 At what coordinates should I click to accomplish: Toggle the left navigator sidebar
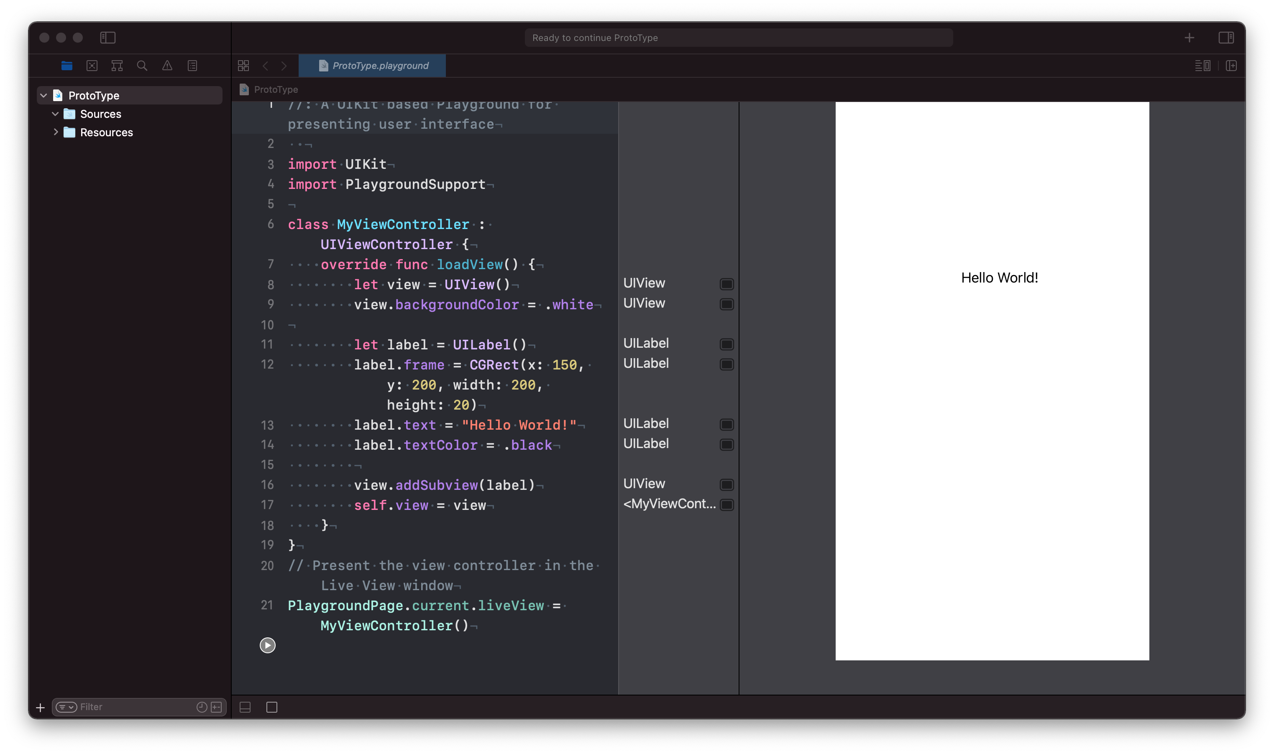[108, 38]
